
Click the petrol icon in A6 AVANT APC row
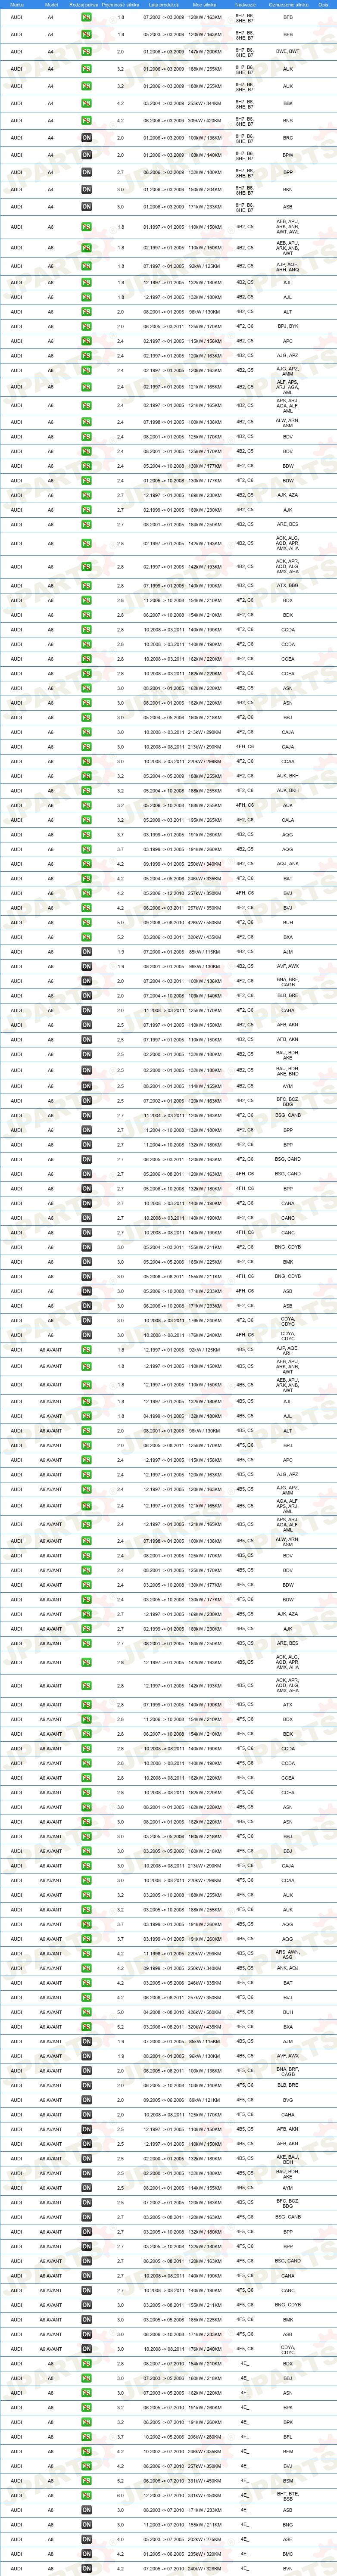[87, 1460]
